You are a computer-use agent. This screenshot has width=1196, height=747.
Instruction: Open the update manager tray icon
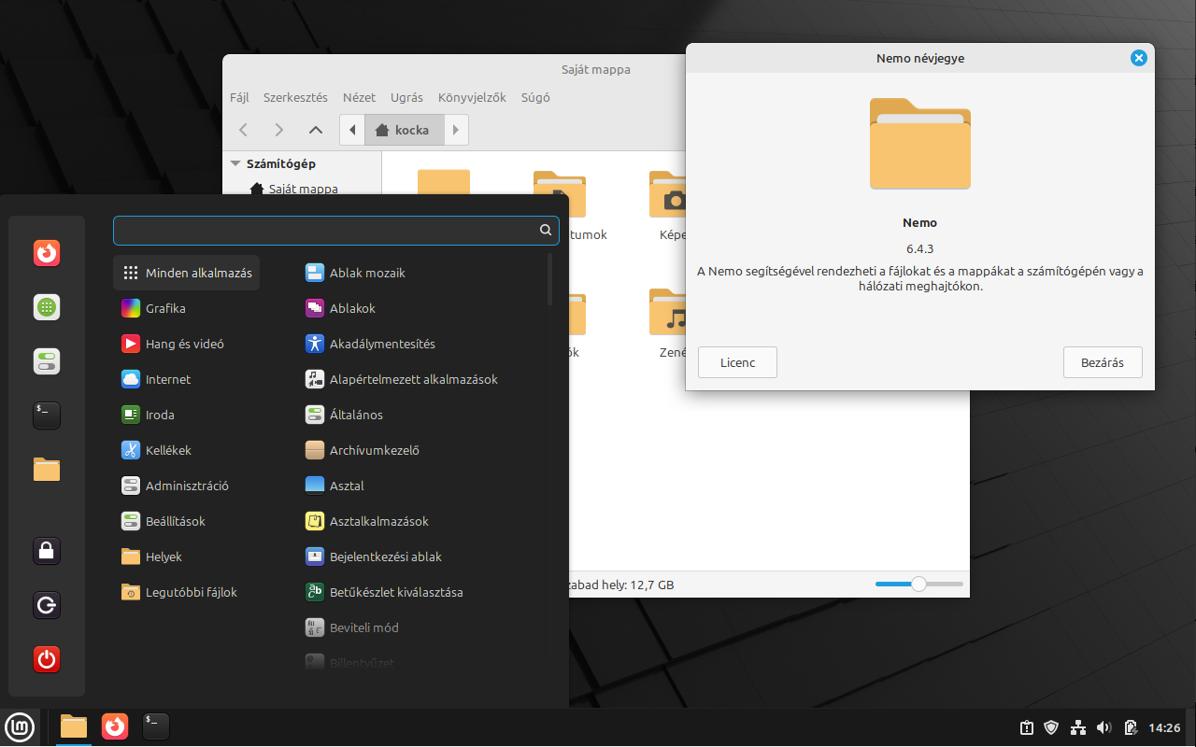[1026, 727]
